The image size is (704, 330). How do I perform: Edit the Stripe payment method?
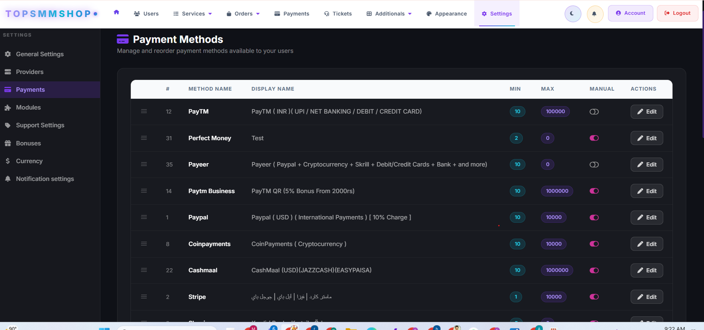(x=647, y=297)
